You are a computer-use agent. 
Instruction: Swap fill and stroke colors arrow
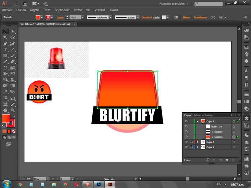13,116
